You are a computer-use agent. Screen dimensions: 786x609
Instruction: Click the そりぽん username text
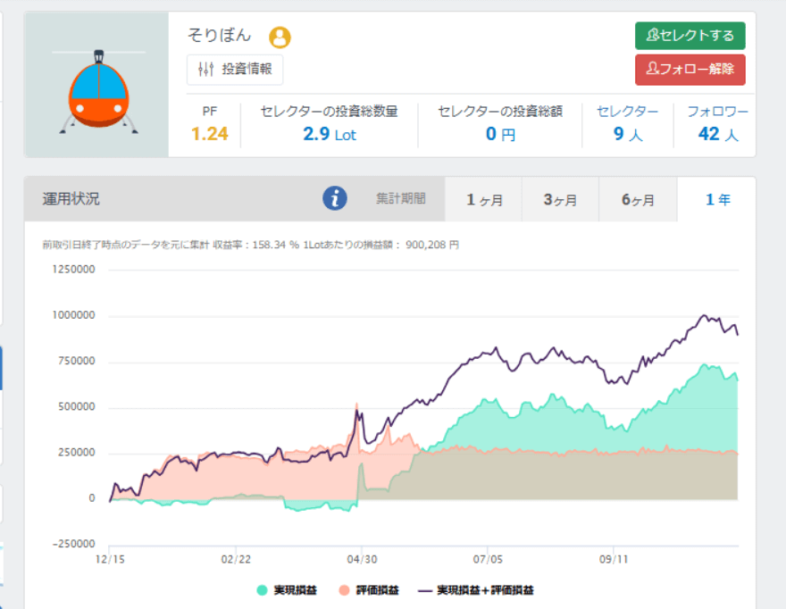click(220, 37)
